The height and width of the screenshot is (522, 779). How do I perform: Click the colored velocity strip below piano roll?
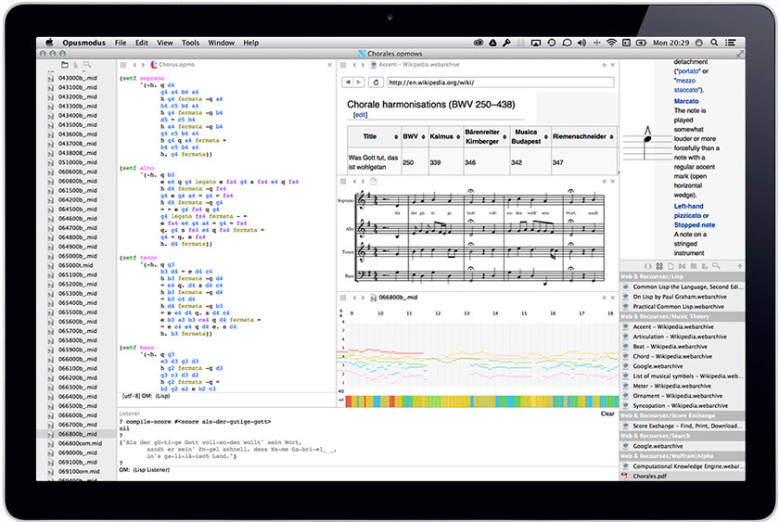(x=482, y=401)
